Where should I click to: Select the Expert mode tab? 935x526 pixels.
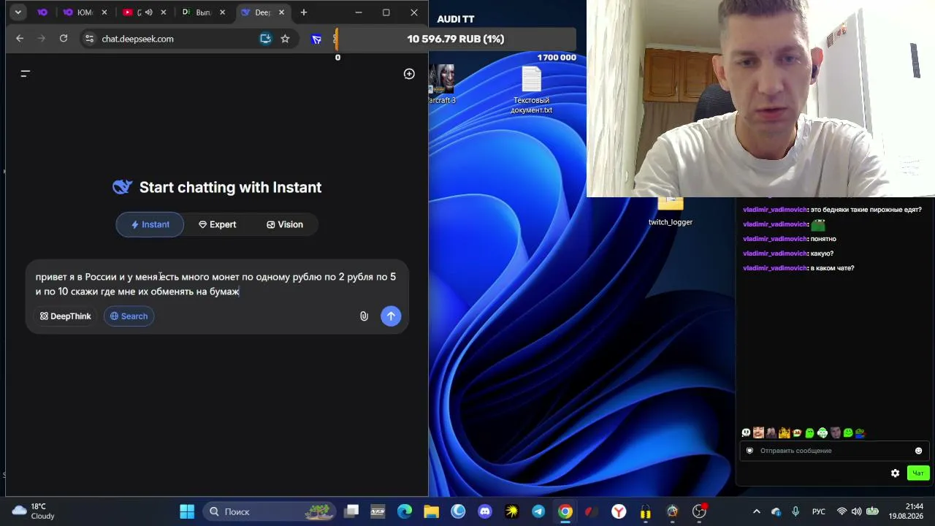click(217, 224)
